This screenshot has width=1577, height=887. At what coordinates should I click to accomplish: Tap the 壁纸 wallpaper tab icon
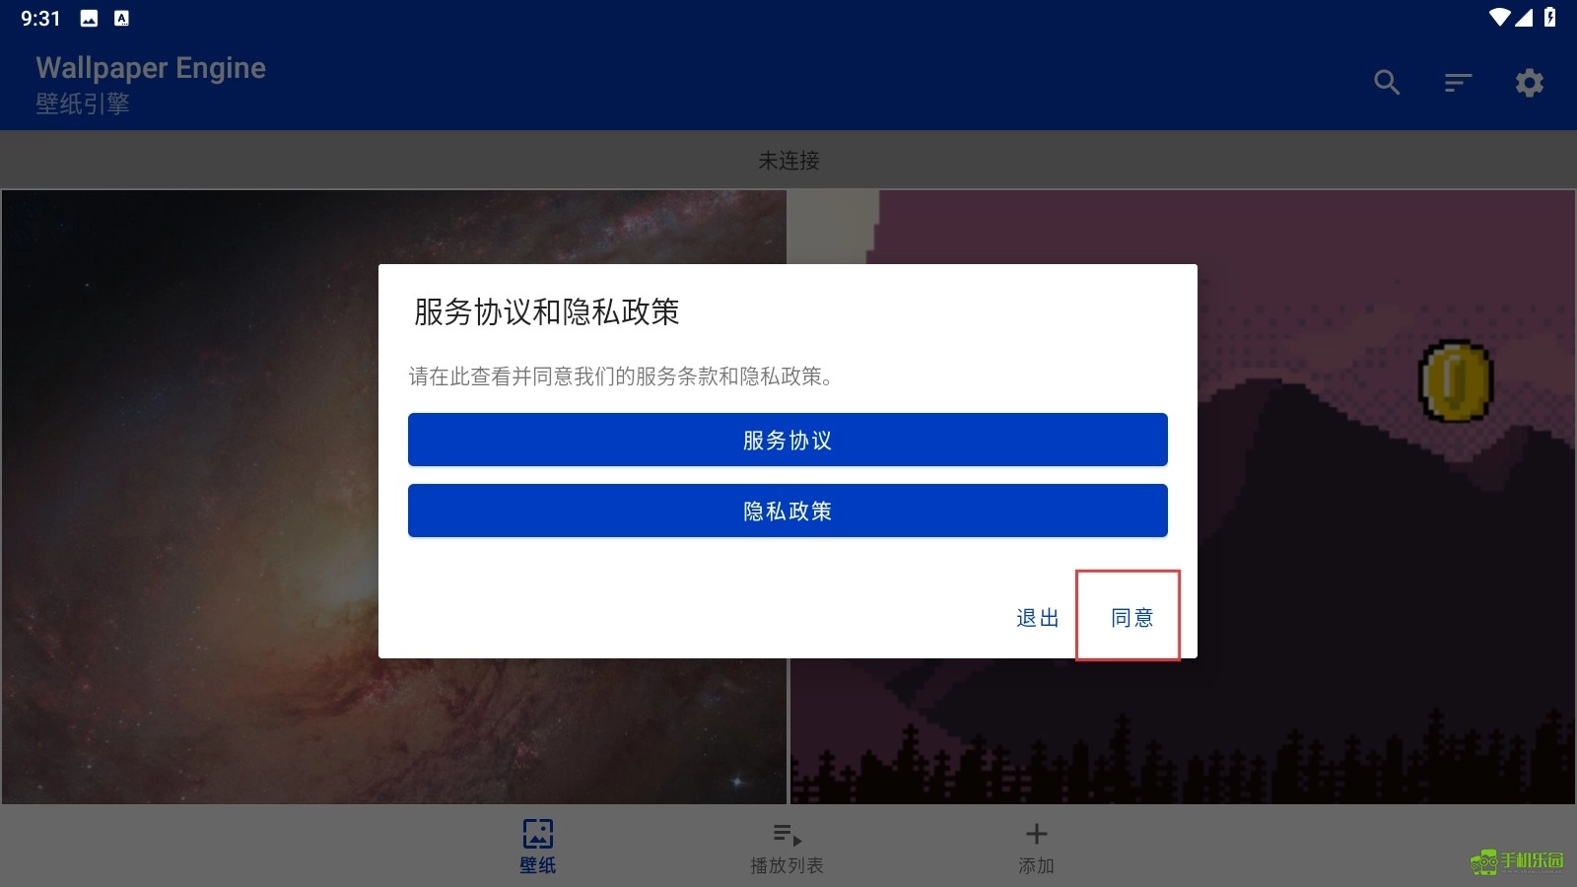(538, 834)
